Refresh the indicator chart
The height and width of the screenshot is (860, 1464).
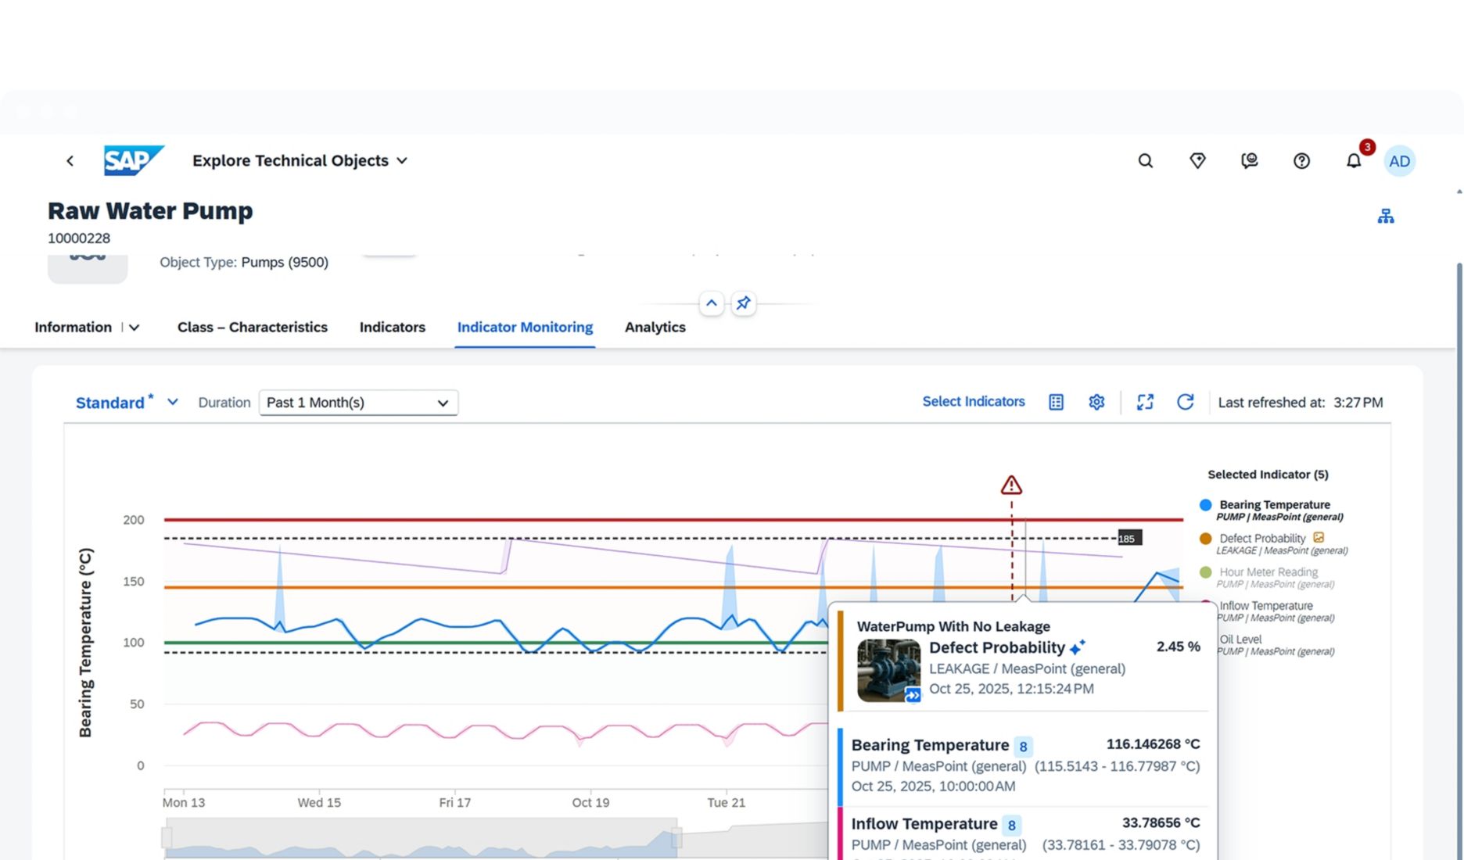click(1185, 402)
